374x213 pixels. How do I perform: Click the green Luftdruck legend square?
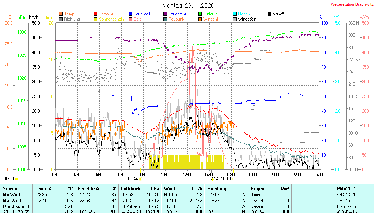coord(200,14)
